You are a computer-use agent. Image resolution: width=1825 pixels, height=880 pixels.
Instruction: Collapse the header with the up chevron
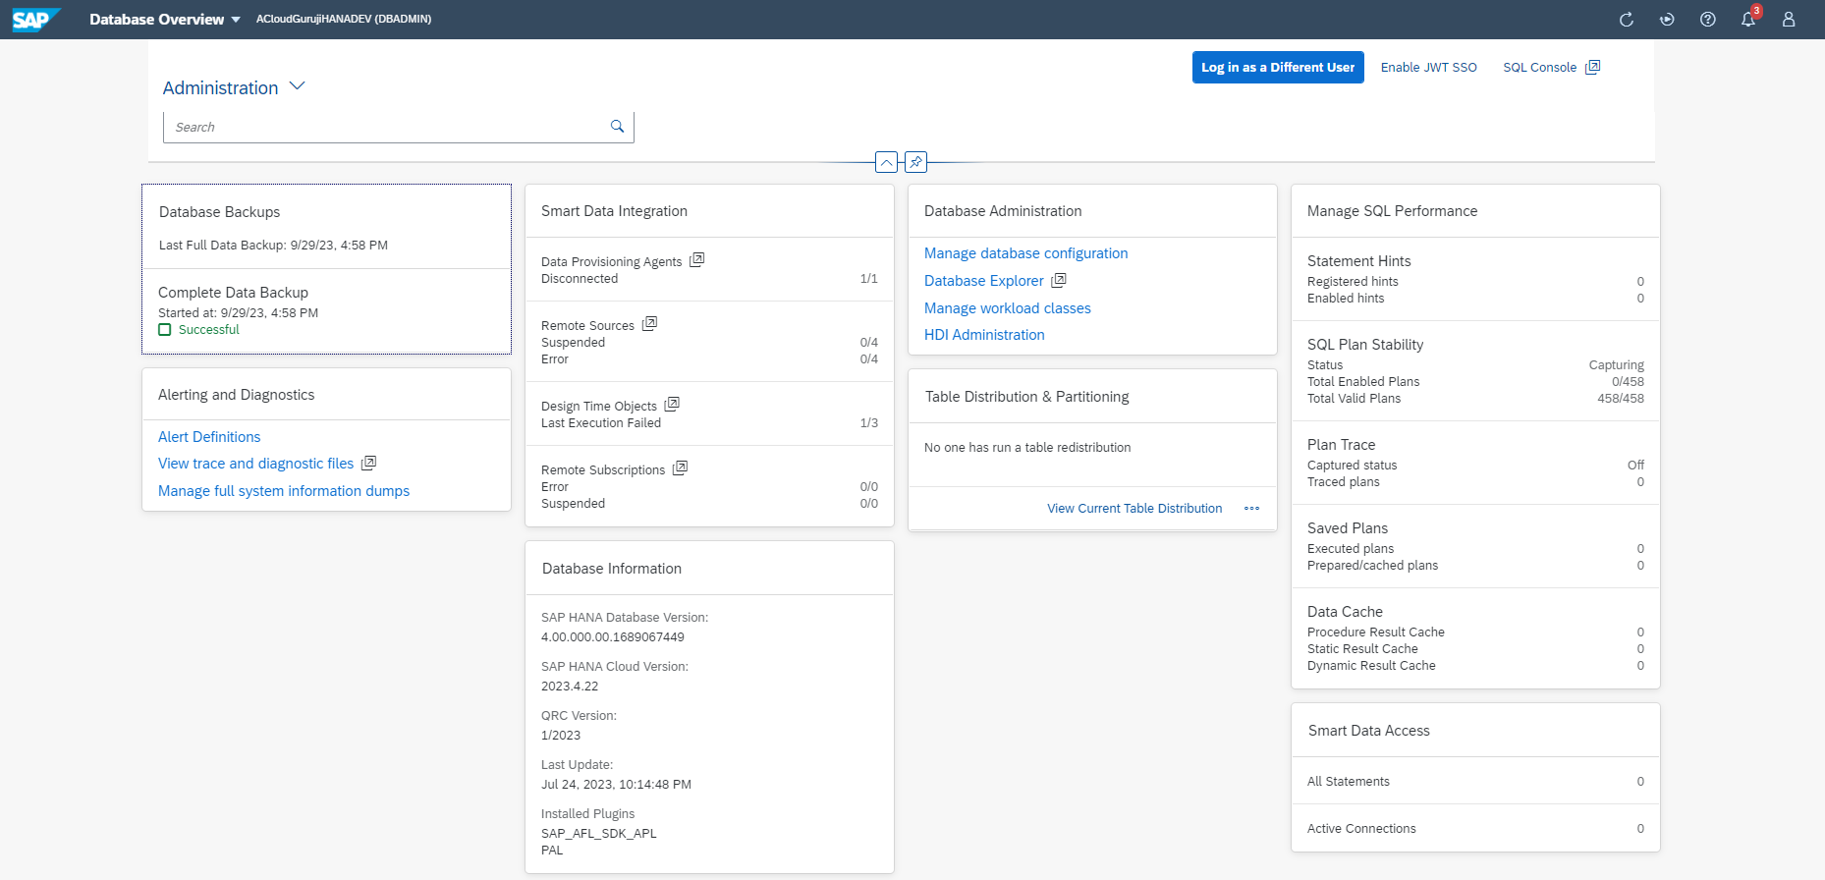point(886,162)
